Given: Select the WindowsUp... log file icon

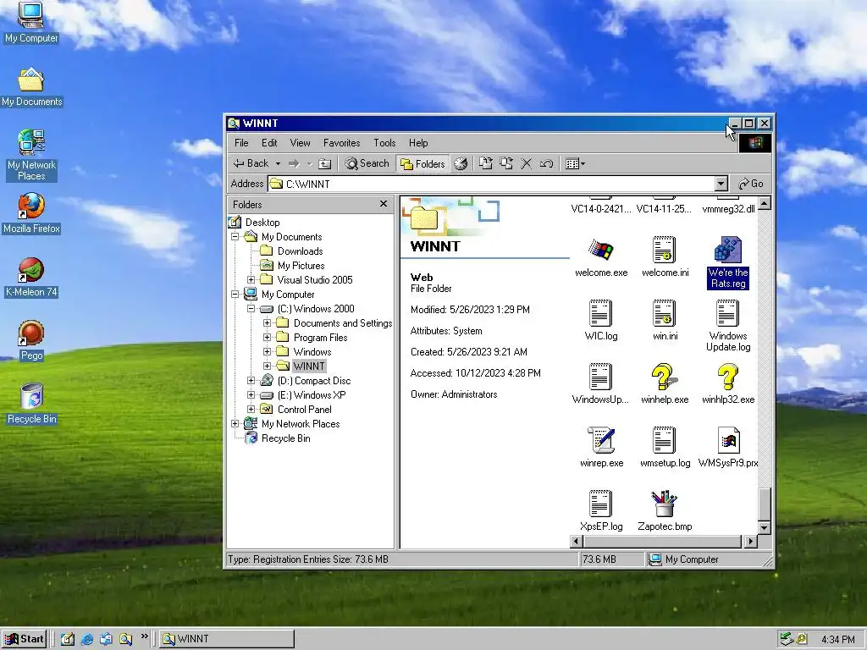Looking at the screenshot, I should (x=600, y=377).
